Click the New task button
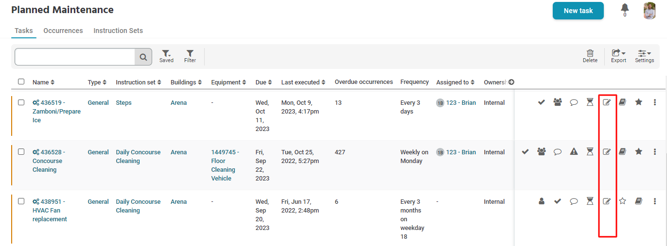Screen dimensions: 667x246 [578, 11]
